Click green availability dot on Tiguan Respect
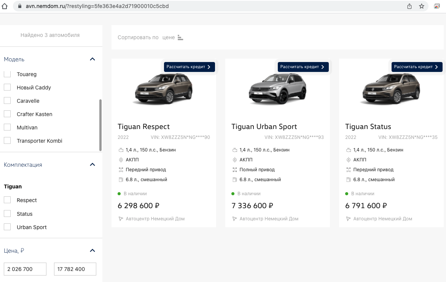The width and height of the screenshot is (446, 282). pos(119,194)
